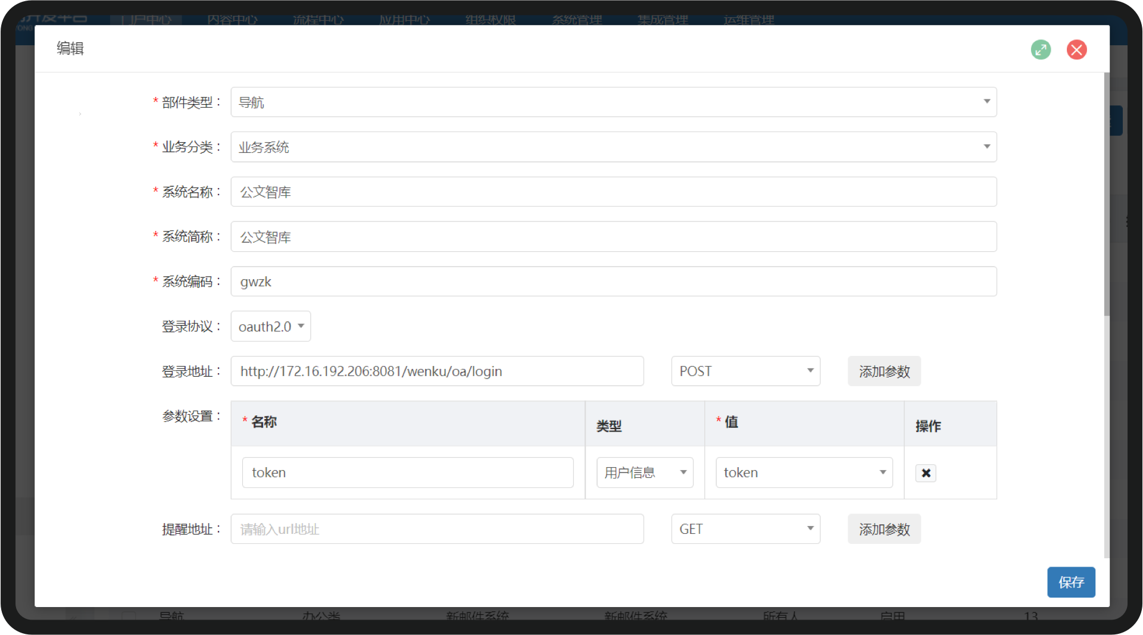Expand the 登录协议 oauth2.0 dropdown
Viewport: 1143px width, 635px height.
click(271, 326)
